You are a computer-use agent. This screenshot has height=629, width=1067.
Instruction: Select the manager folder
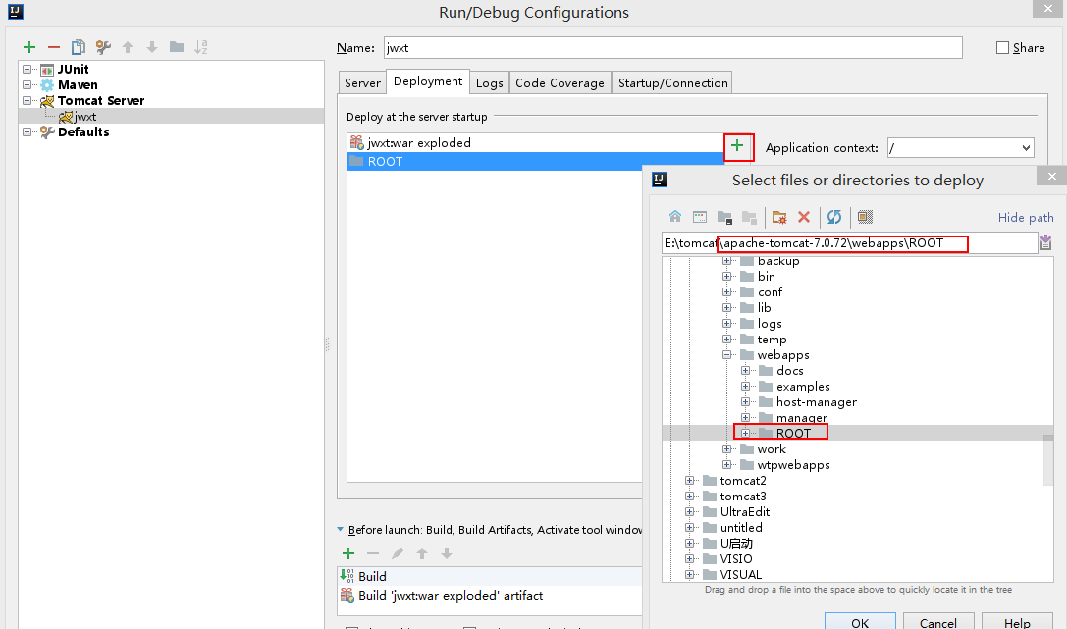[x=802, y=417]
